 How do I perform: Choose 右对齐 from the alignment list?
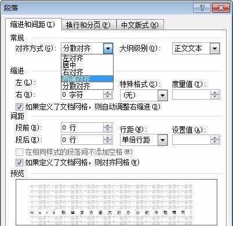[x=87, y=72]
